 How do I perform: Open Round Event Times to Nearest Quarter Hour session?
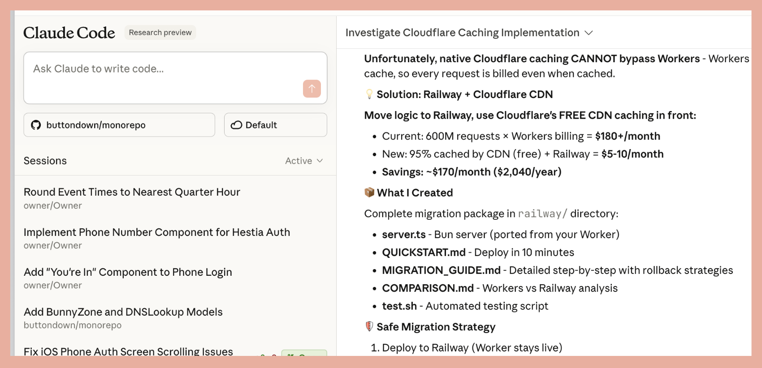point(175,198)
